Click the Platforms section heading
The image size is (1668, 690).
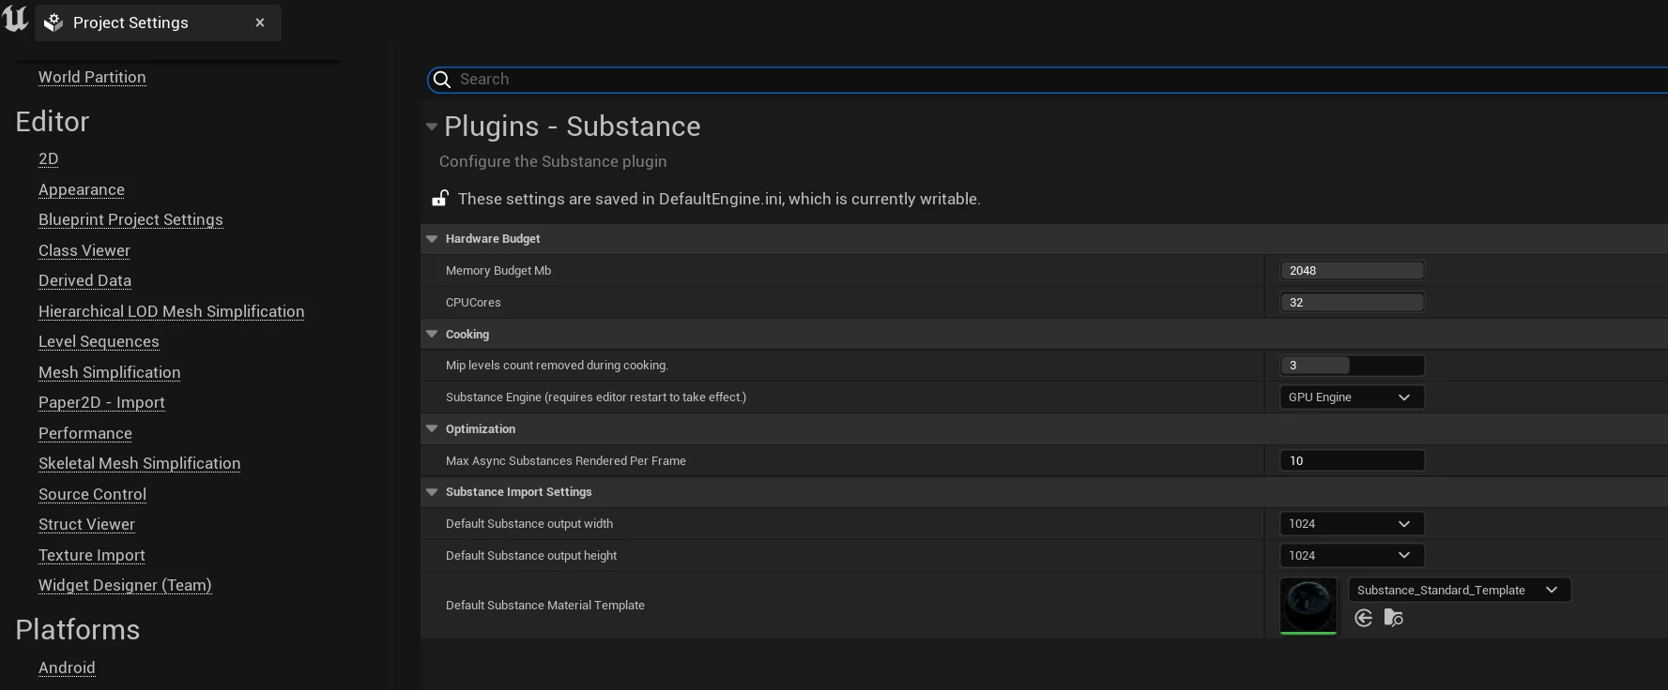click(78, 630)
